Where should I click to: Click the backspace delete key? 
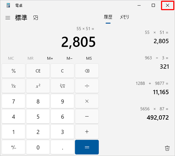pyautogui.click(x=87, y=71)
